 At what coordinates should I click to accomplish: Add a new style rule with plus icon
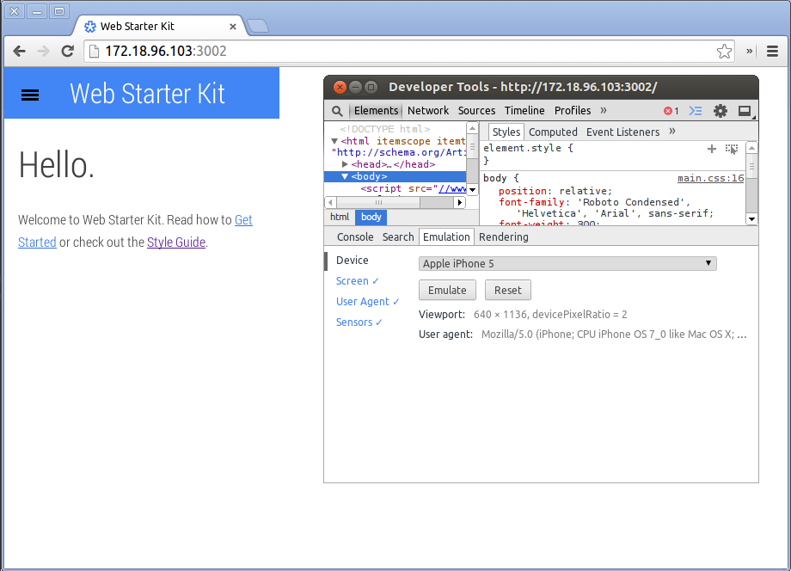[712, 148]
